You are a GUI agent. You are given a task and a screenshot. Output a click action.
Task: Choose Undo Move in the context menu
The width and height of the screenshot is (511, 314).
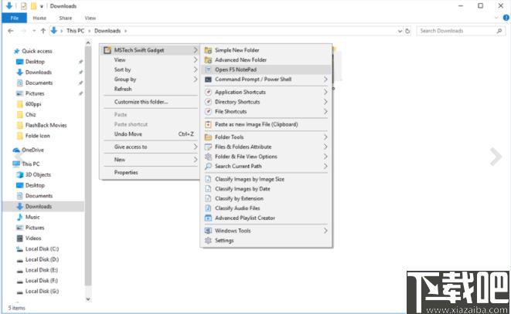point(150,134)
